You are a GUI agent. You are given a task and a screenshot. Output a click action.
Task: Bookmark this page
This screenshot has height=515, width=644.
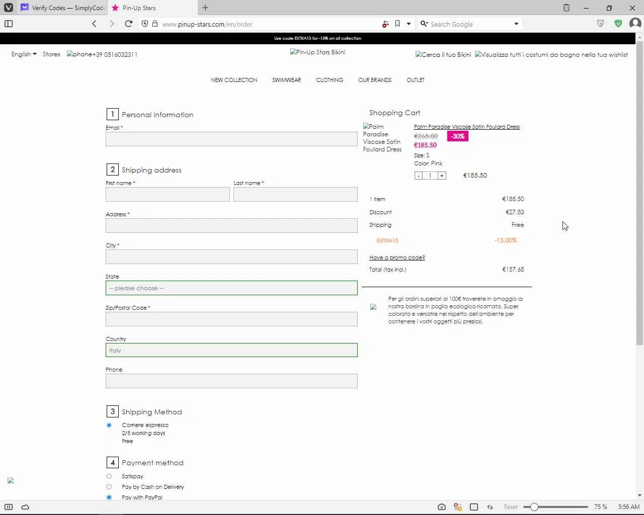click(x=397, y=24)
